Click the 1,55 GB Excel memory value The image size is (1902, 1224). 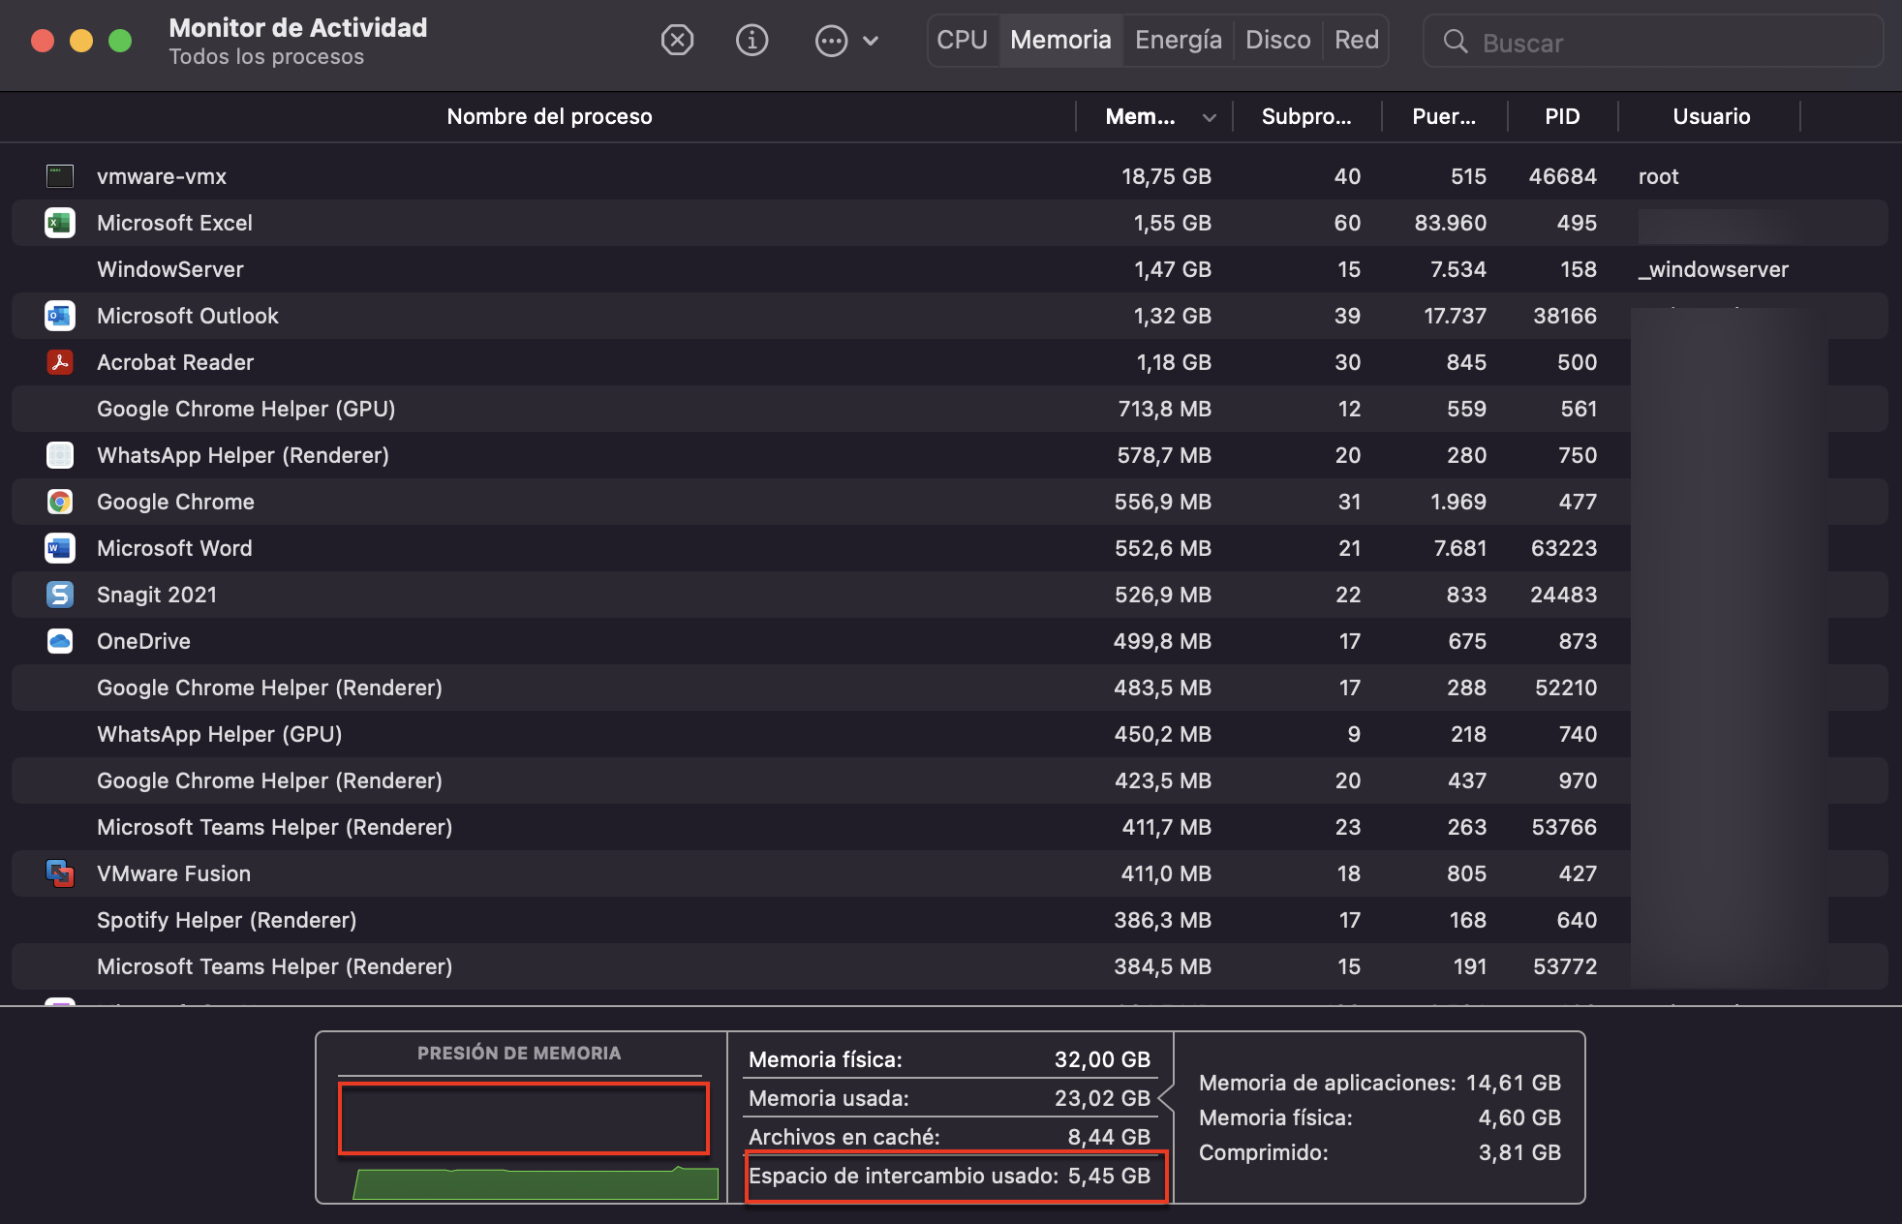(1172, 223)
